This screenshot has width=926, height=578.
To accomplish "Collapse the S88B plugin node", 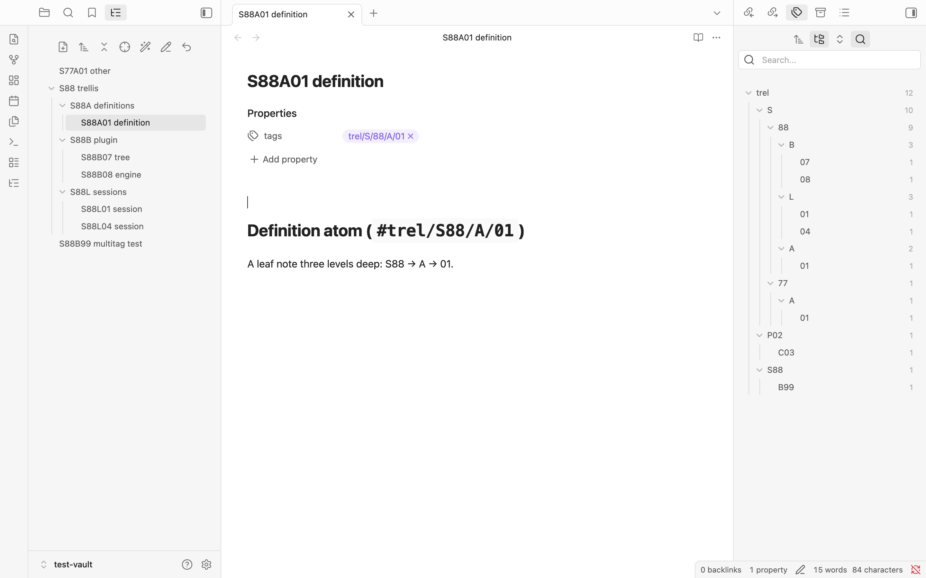I will (x=62, y=140).
